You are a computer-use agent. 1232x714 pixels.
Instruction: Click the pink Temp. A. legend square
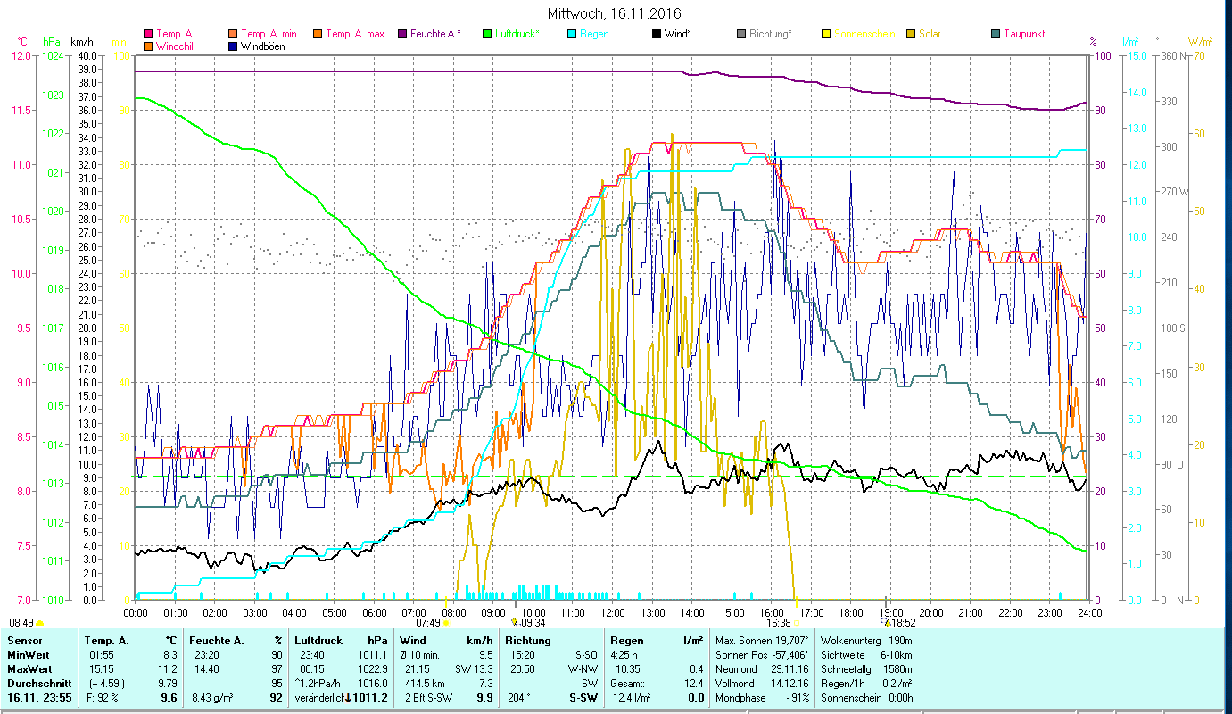(148, 35)
